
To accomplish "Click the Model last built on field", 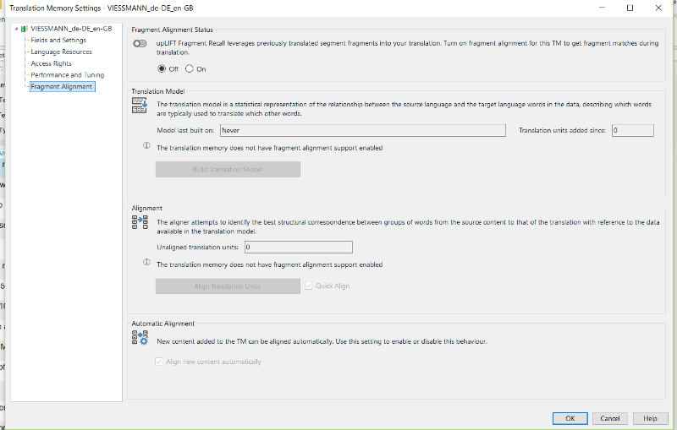I will (363, 131).
